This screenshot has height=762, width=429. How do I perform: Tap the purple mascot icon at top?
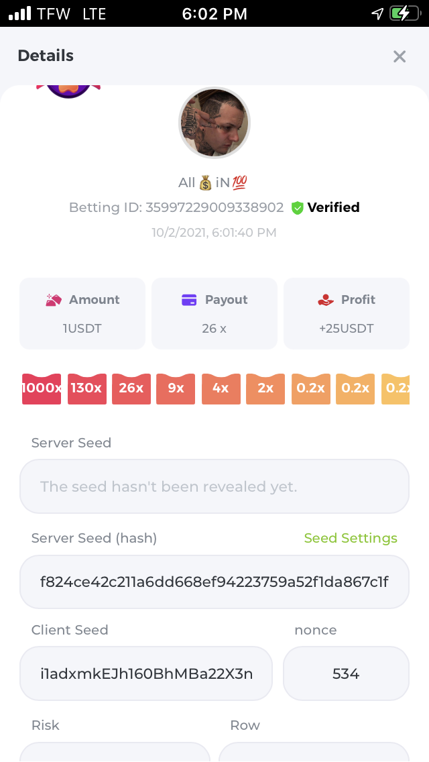[68, 91]
